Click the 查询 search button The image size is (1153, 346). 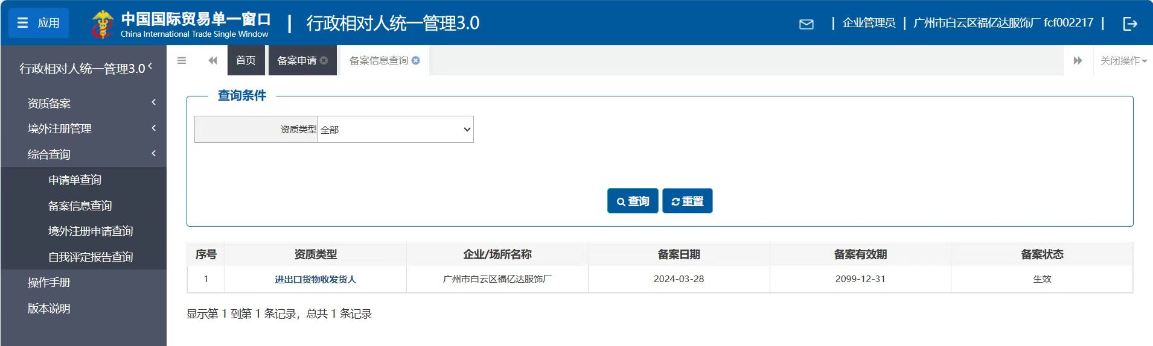[633, 201]
